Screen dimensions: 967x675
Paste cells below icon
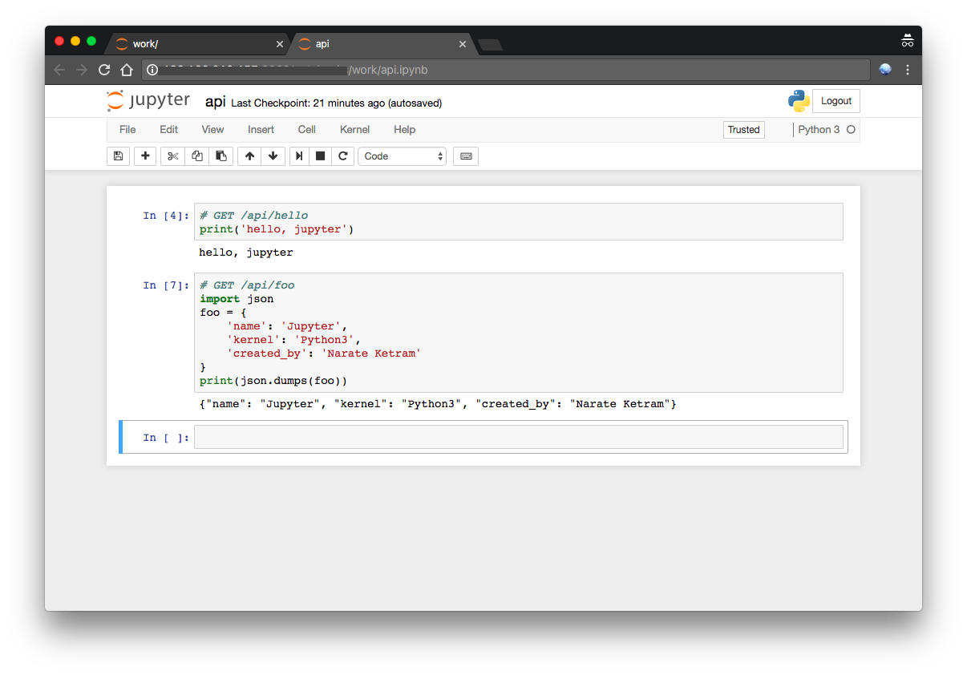221,156
